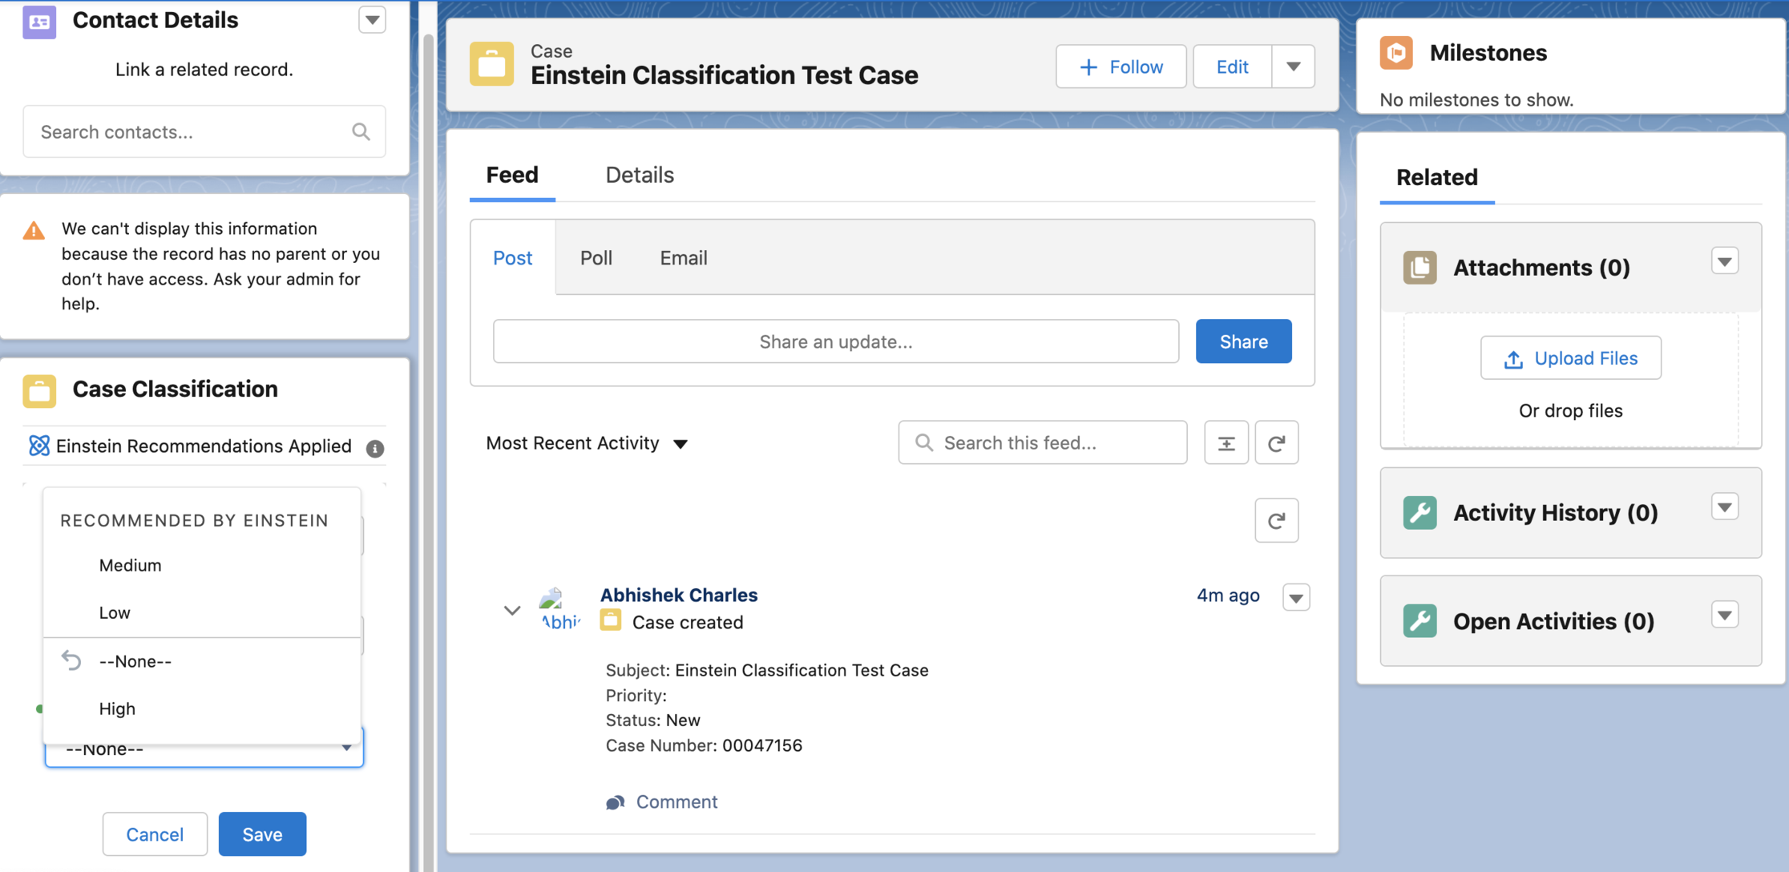
Task: Click into the Share an update field
Action: coord(835,342)
